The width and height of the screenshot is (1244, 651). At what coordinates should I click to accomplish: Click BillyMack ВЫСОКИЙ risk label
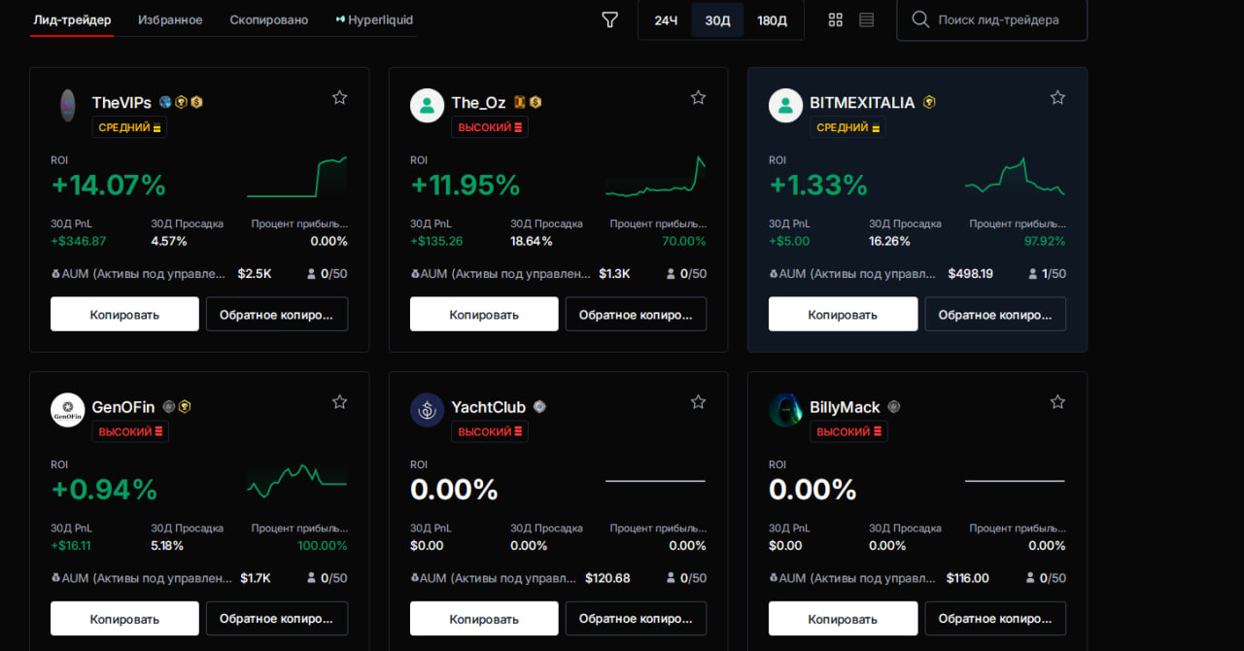point(848,431)
